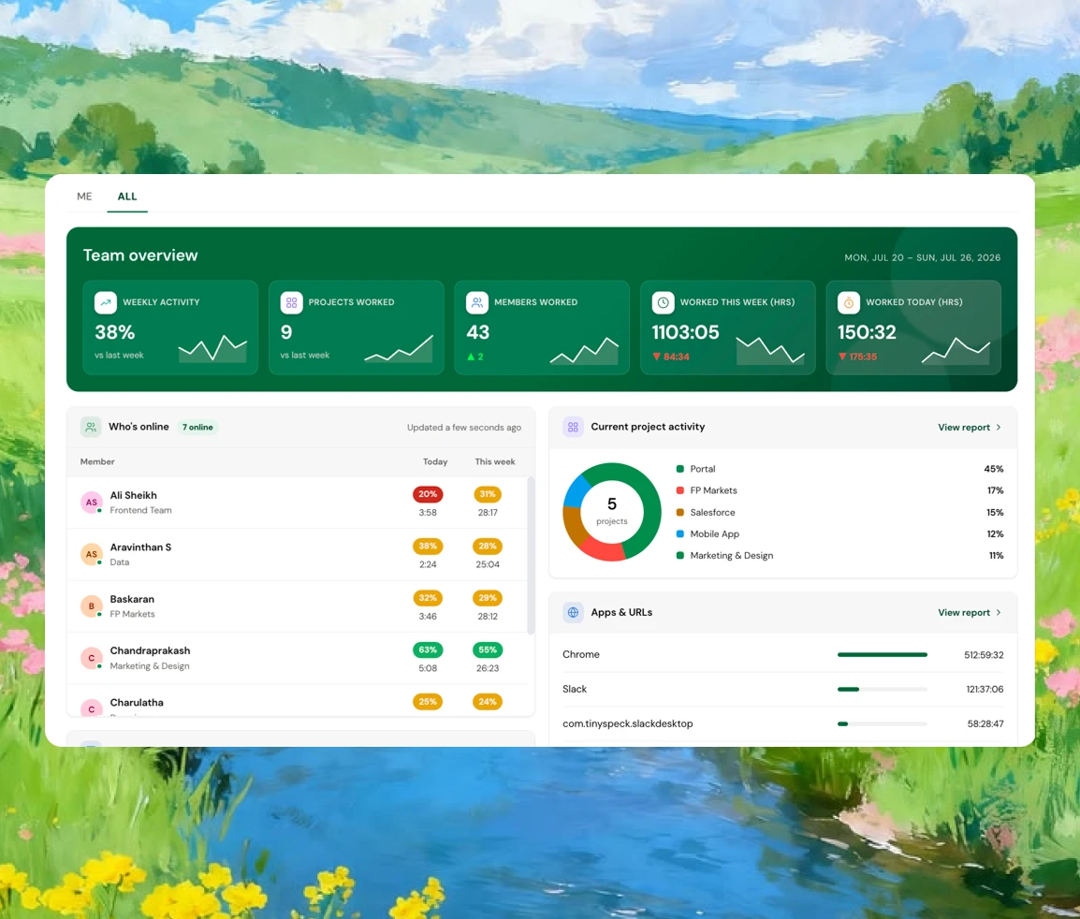Image resolution: width=1080 pixels, height=919 pixels.
Task: Click the Who's online people icon
Action: point(91,427)
